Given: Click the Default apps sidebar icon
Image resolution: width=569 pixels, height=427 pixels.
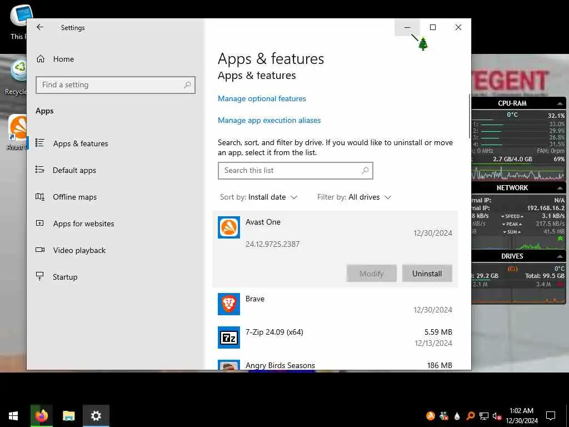Looking at the screenshot, I should pos(40,170).
